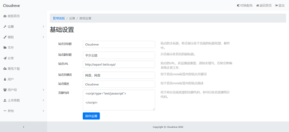Click the Copyright © Cloudreve 2022 footer text

pos(168,127)
